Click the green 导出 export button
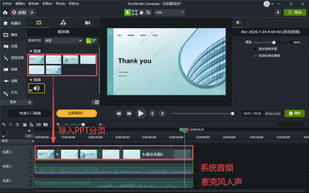Image resolution: width=309 pixels, height=193 pixels. coord(295,12)
